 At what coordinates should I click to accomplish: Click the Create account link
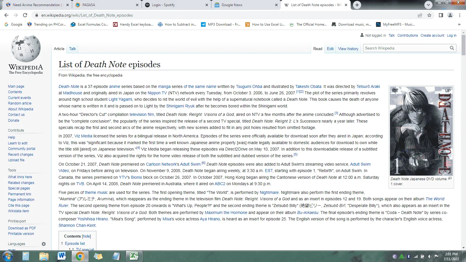pos(432,36)
